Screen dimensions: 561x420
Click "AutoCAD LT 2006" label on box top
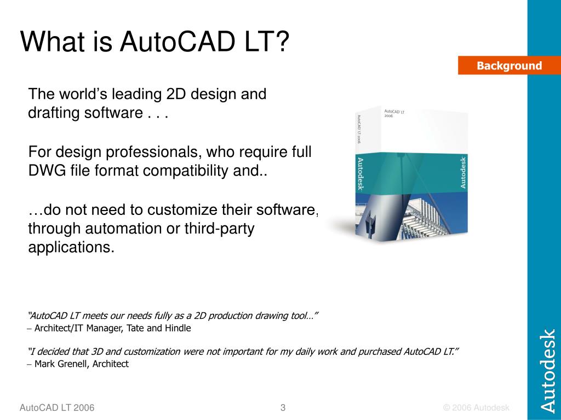pos(393,114)
